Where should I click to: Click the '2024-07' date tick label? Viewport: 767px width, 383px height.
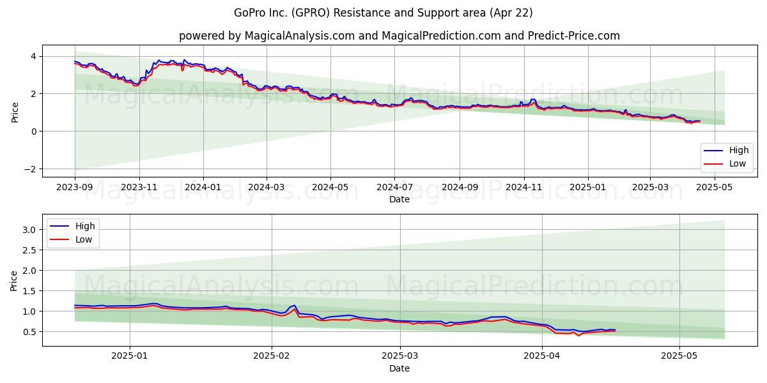click(x=394, y=188)
